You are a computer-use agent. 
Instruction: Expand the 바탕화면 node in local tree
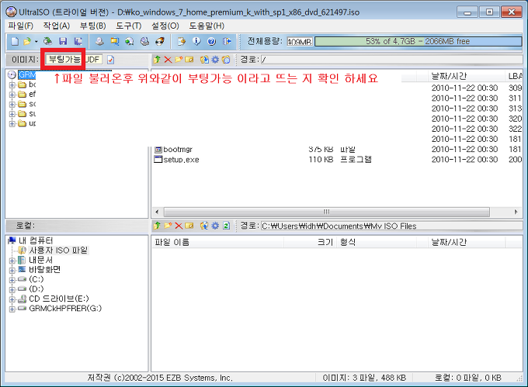click(x=12, y=270)
